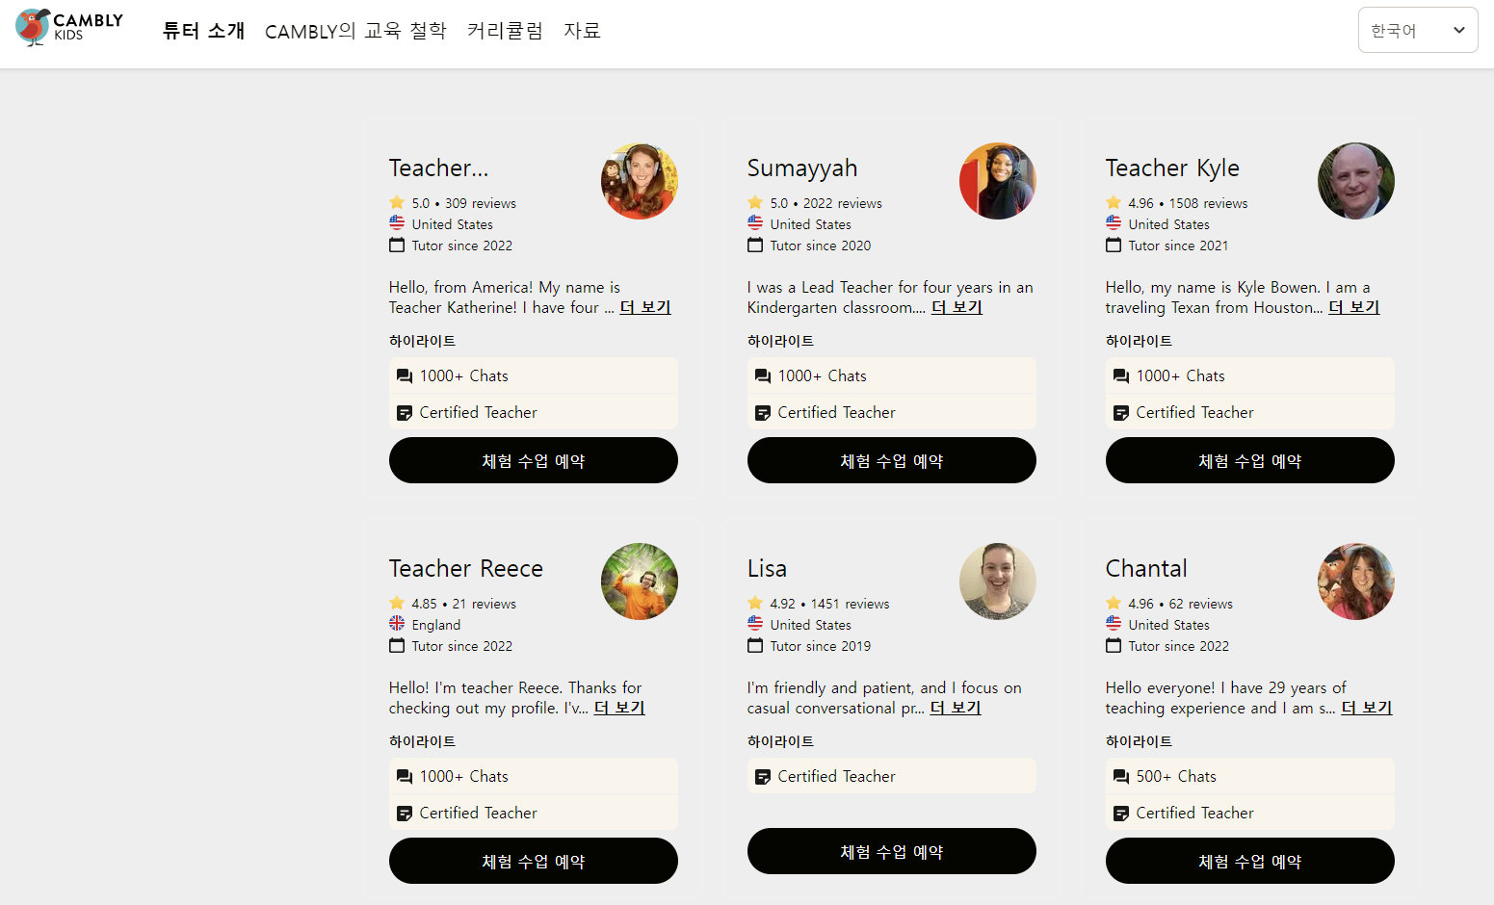Click the 체험 수업 예약 button under Teacher Reece
The height and width of the screenshot is (905, 1494).
[x=533, y=861]
